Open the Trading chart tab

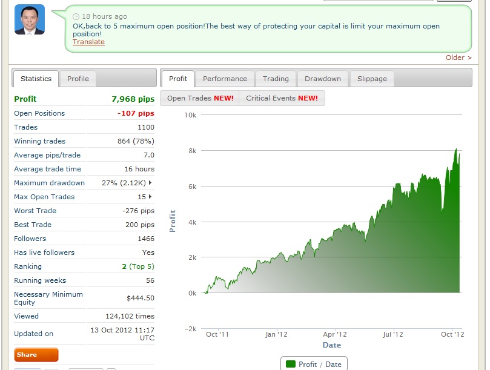(276, 79)
